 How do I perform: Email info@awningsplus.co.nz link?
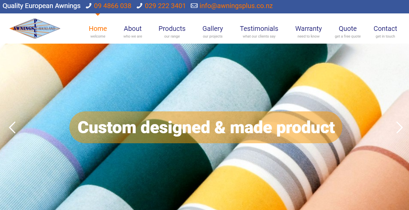coord(236,6)
